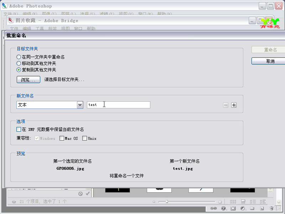Viewport: 285px width, 214px height.
Task: Open Bridge 视图 menu
Action: pyautogui.click(x=66, y=29)
